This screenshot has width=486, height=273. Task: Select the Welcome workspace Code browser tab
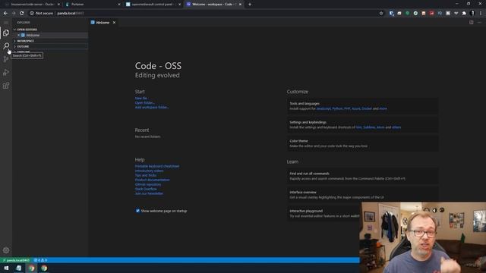tap(214, 5)
